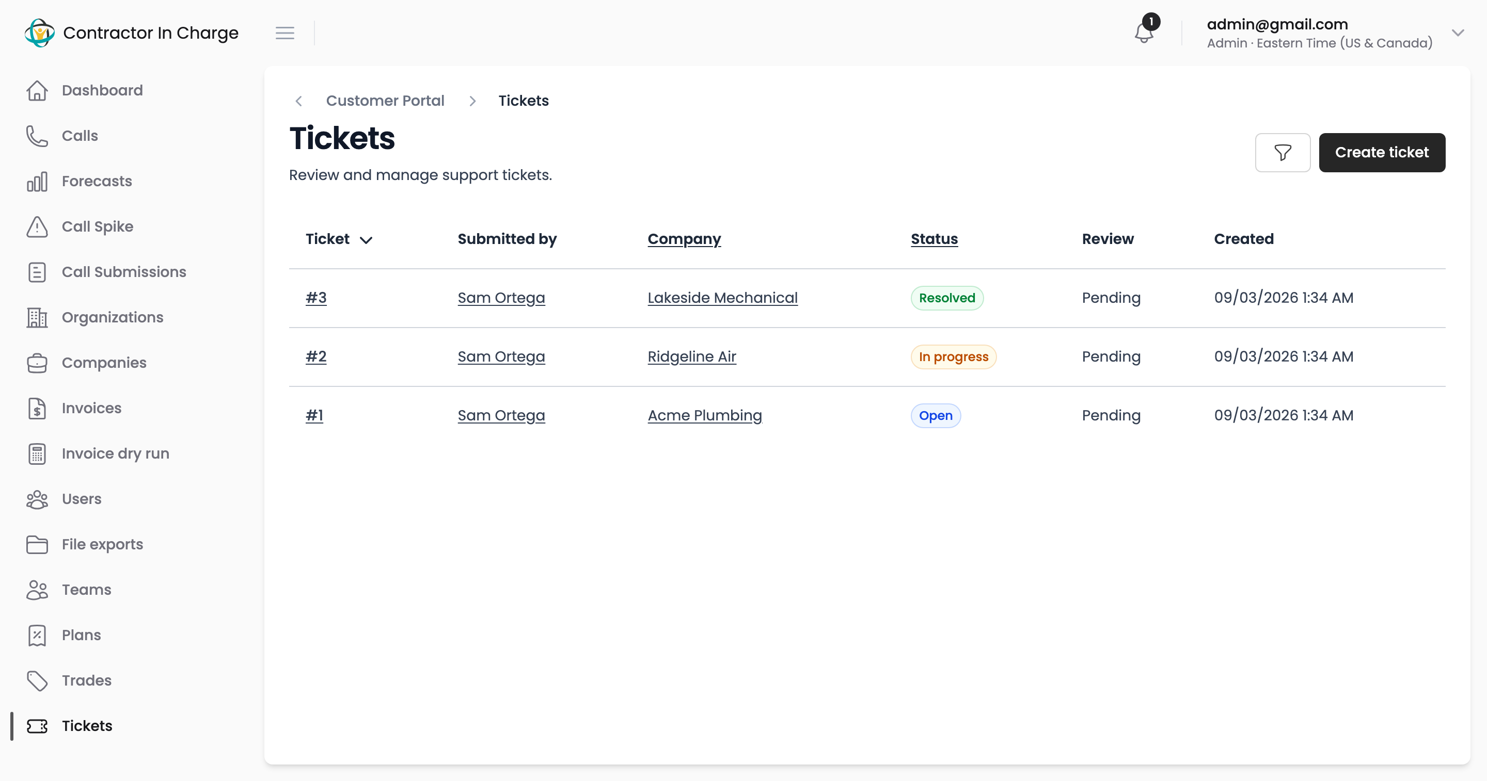This screenshot has height=781, width=1487.
Task: Expand the admin account dropdown chevron
Action: [1458, 33]
